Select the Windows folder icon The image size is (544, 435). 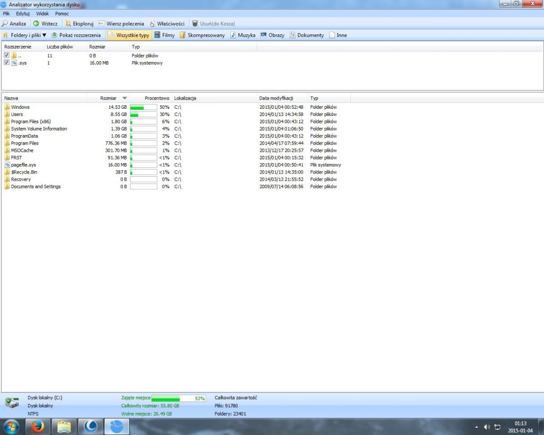tap(7, 107)
